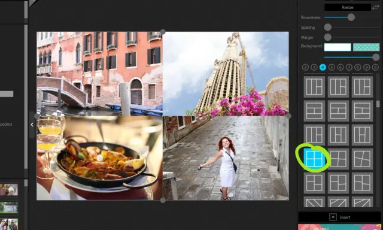Click the layout list scrollbar thumb
The image size is (383, 230).
point(378,104)
